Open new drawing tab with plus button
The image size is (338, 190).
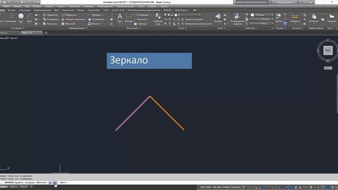click(46, 33)
